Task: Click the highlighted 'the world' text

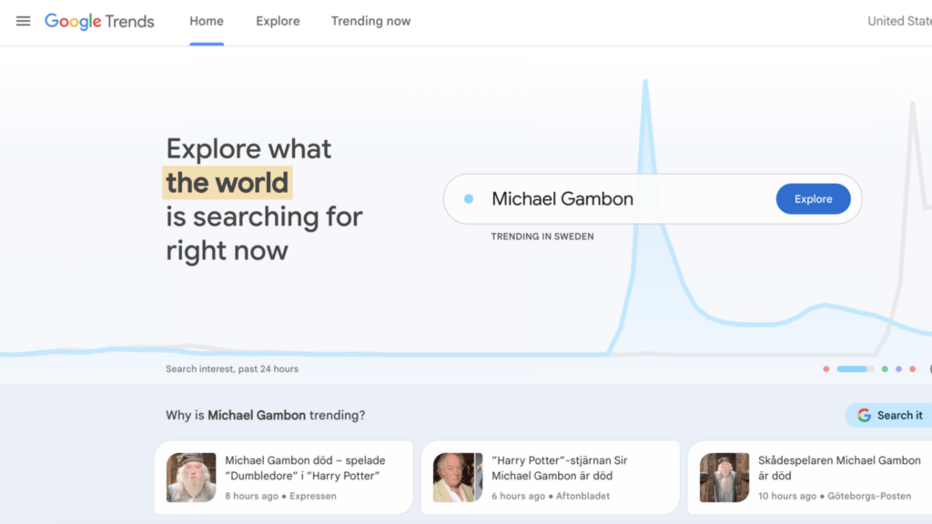Action: click(x=227, y=183)
